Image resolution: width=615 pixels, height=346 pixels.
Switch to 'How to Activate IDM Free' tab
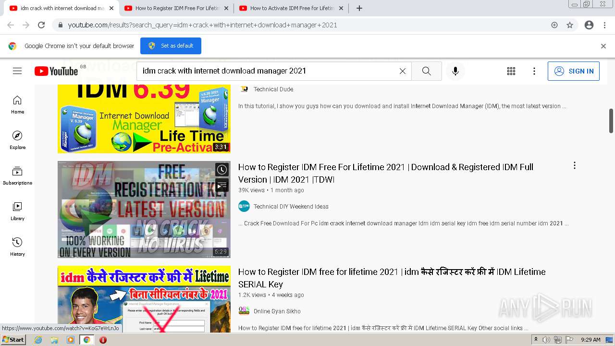pyautogui.click(x=292, y=8)
